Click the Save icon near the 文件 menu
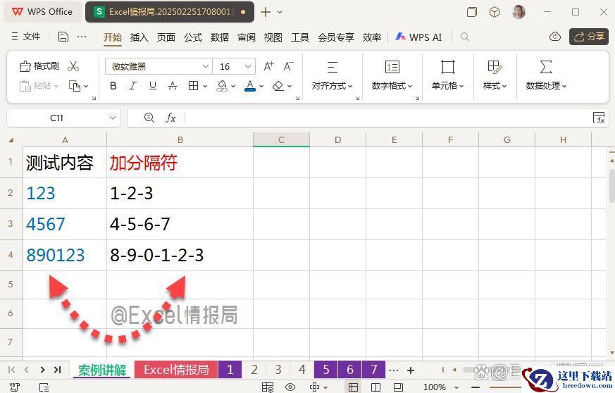 [x=63, y=37]
